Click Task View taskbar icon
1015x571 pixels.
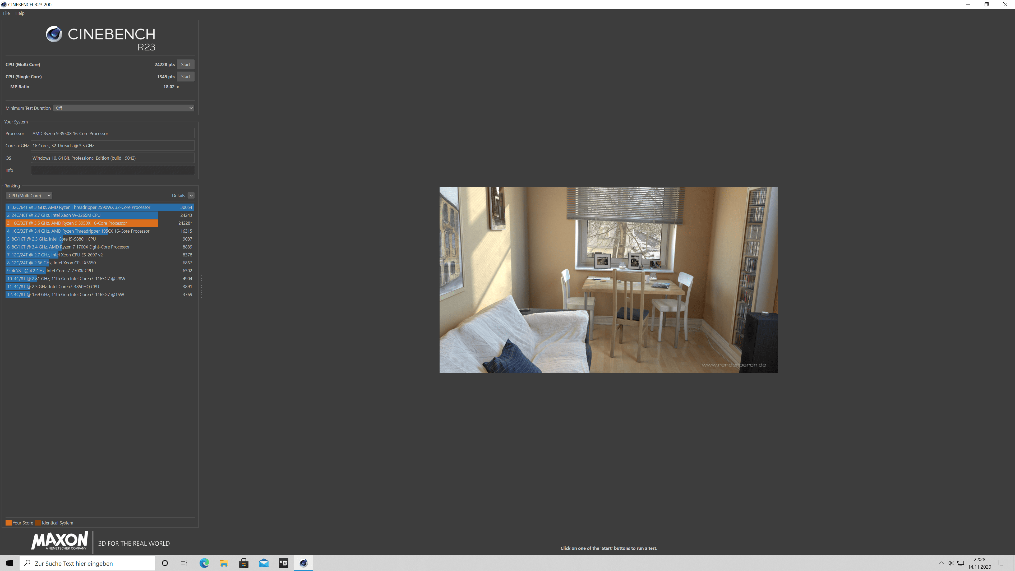(x=184, y=563)
